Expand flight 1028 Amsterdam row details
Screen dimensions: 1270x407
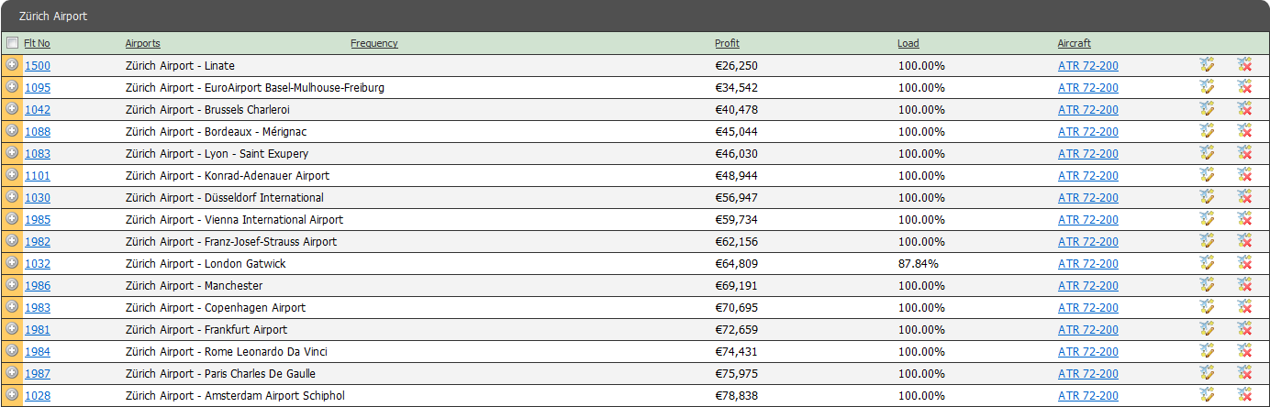(12, 394)
